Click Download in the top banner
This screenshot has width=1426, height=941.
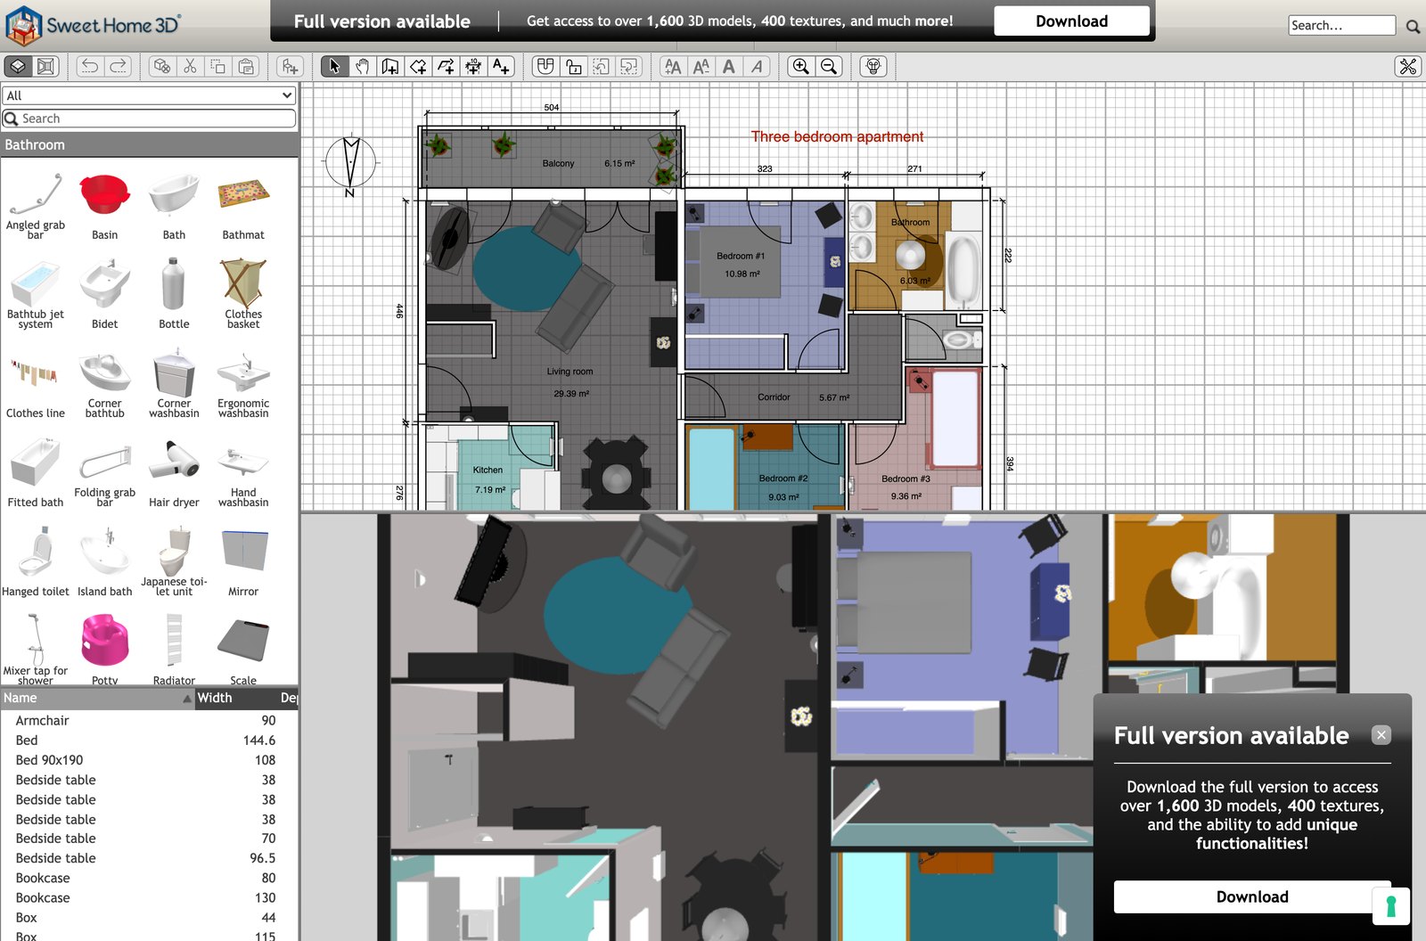point(1071,21)
